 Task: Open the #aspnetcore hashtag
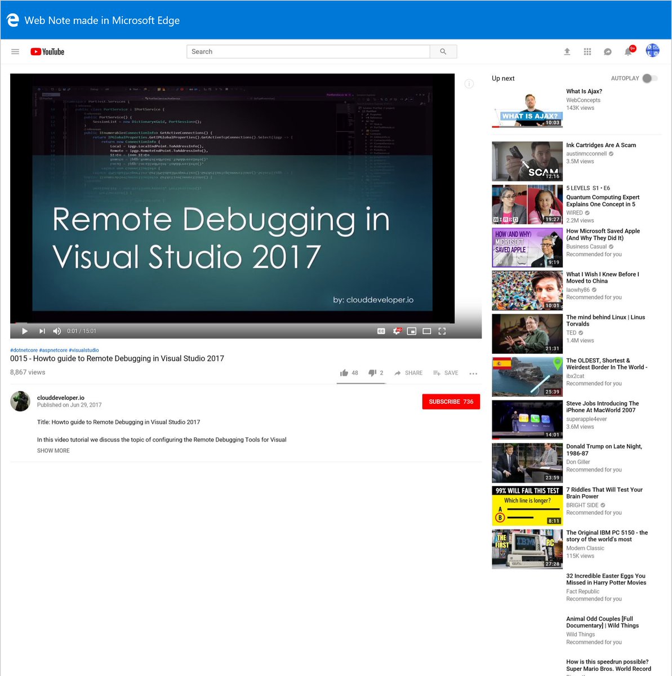pos(53,350)
